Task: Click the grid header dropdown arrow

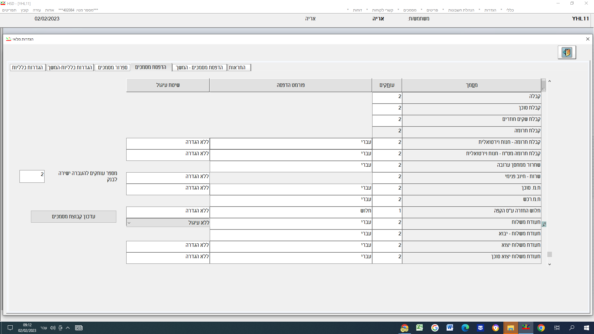Action: pyautogui.click(x=544, y=89)
